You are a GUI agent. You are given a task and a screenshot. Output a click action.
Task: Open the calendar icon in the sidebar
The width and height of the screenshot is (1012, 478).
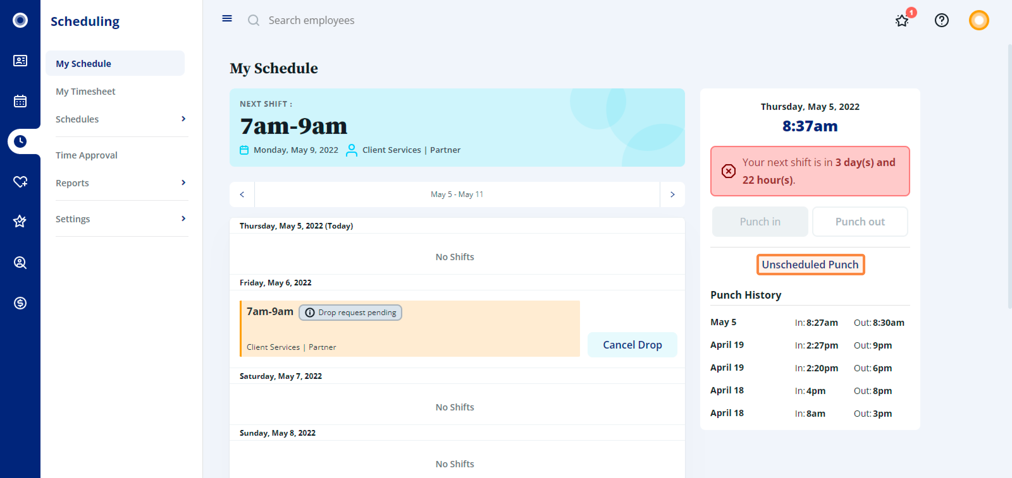[20, 101]
